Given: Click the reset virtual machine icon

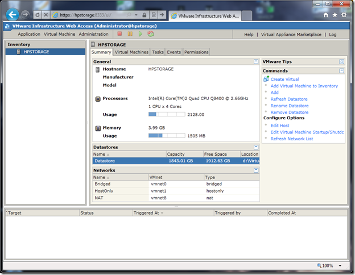Looking at the screenshot, I should pyautogui.click(x=151, y=34).
